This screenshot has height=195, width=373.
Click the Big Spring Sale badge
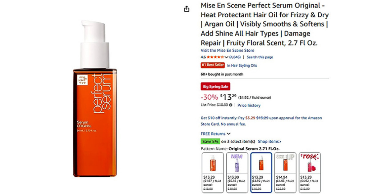(x=215, y=87)
